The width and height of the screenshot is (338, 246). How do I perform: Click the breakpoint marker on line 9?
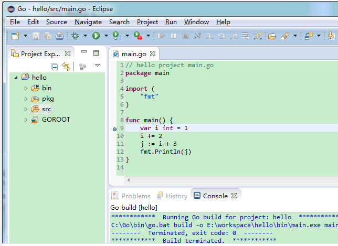point(114,129)
